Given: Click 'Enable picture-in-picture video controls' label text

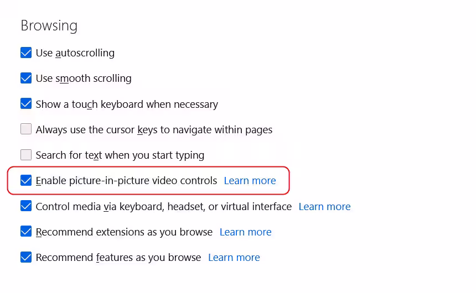Looking at the screenshot, I should click(126, 181).
